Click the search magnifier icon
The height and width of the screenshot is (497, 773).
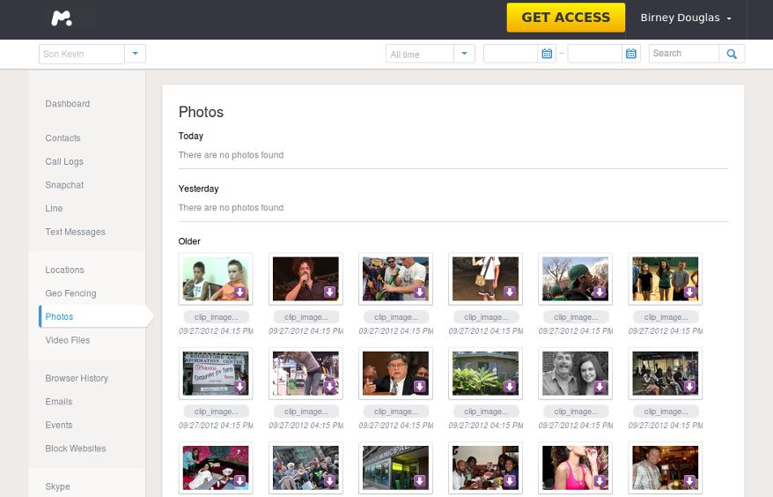pyautogui.click(x=732, y=54)
